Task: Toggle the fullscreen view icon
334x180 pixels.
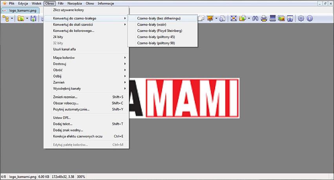Action: click(x=234, y=18)
